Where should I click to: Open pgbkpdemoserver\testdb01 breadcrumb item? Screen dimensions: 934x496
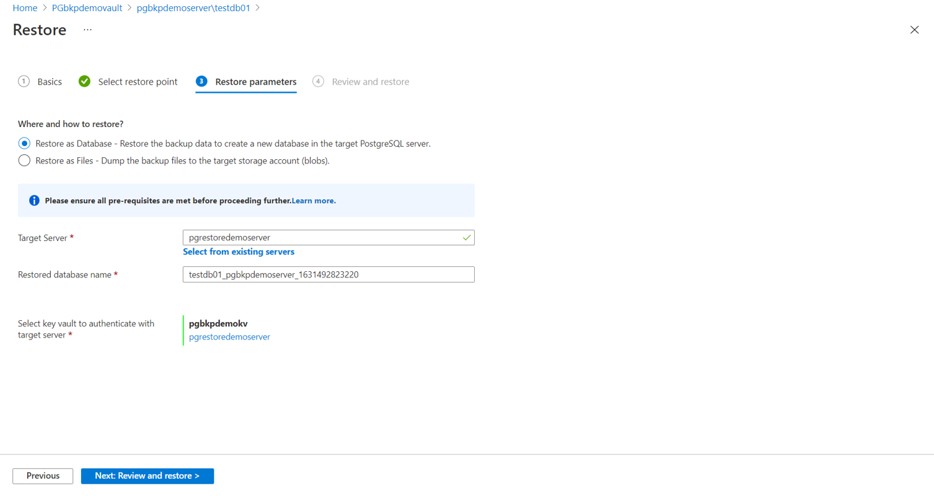pos(193,7)
